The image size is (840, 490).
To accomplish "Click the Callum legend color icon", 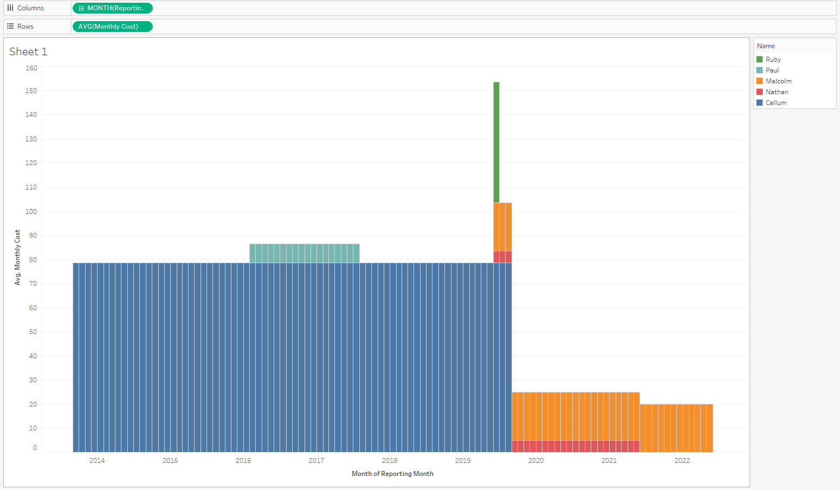I will click(x=759, y=102).
